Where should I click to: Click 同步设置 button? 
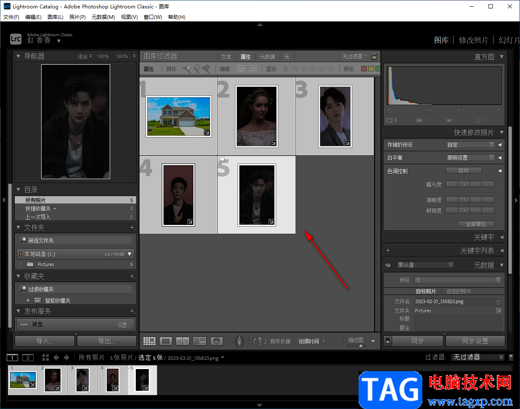pyautogui.click(x=475, y=341)
